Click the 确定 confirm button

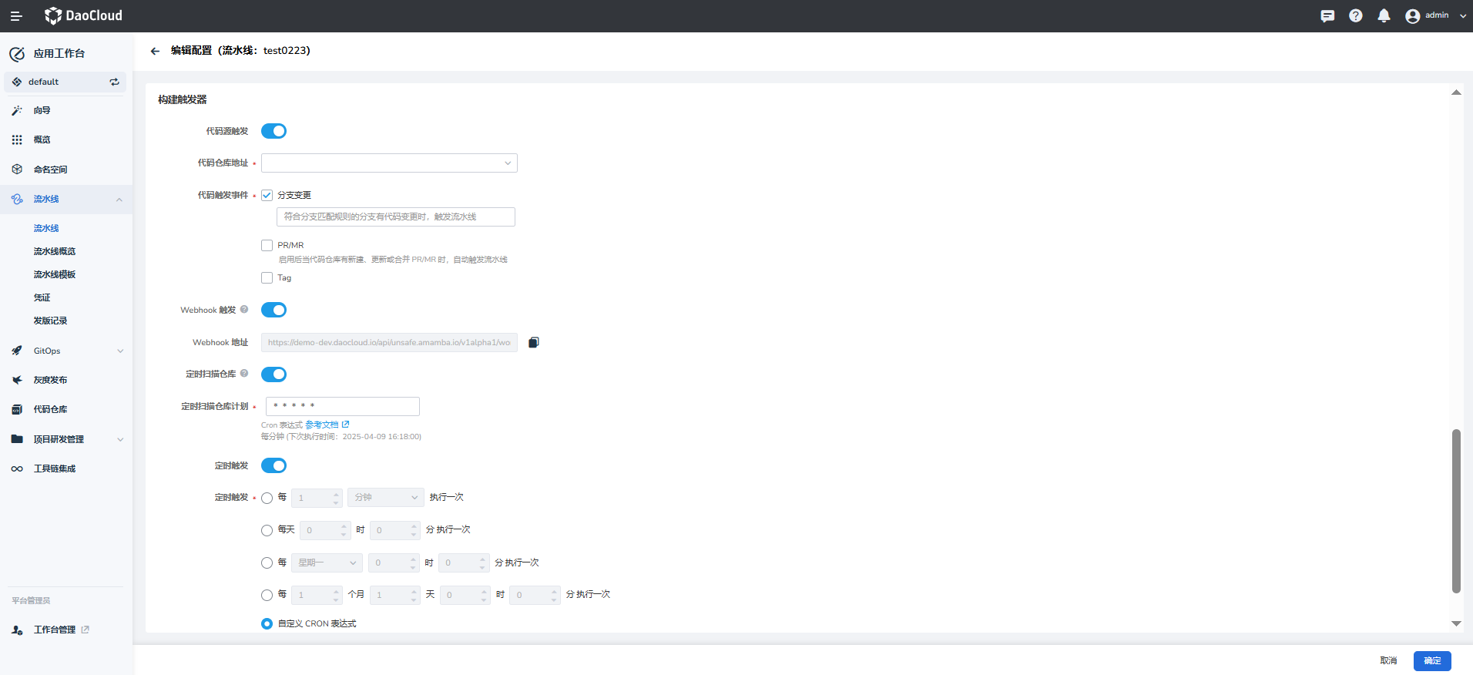point(1431,660)
